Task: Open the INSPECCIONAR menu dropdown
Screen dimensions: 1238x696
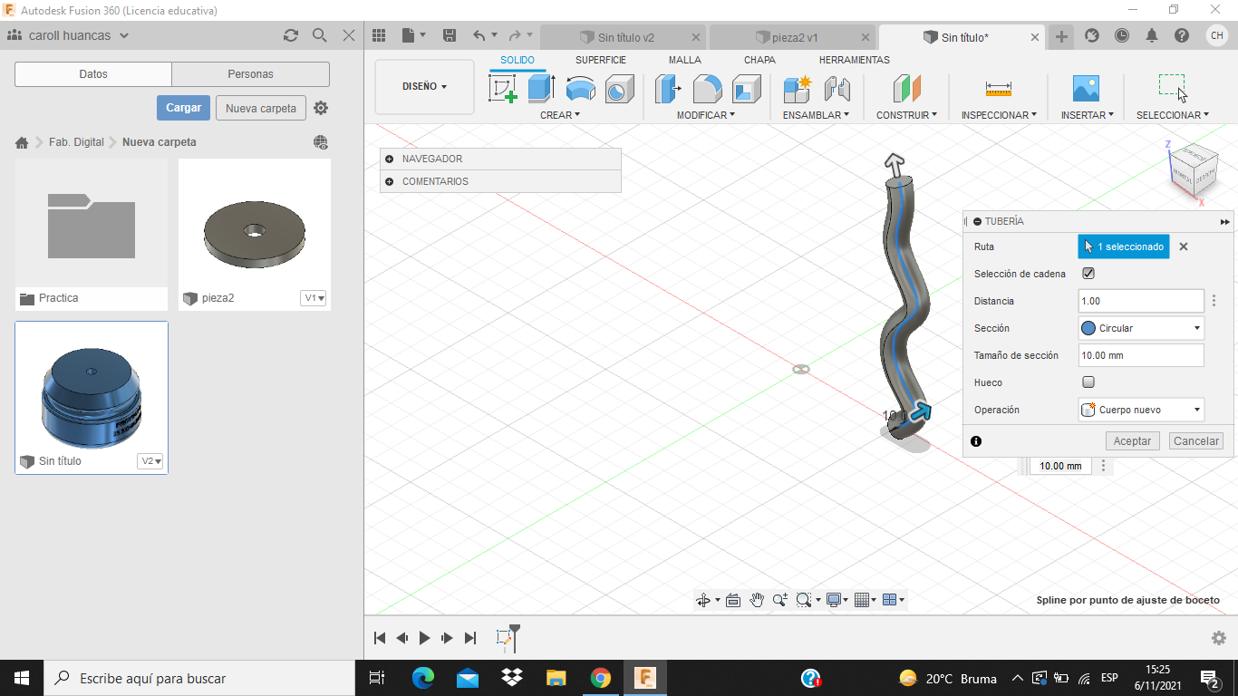Action: pos(1000,115)
